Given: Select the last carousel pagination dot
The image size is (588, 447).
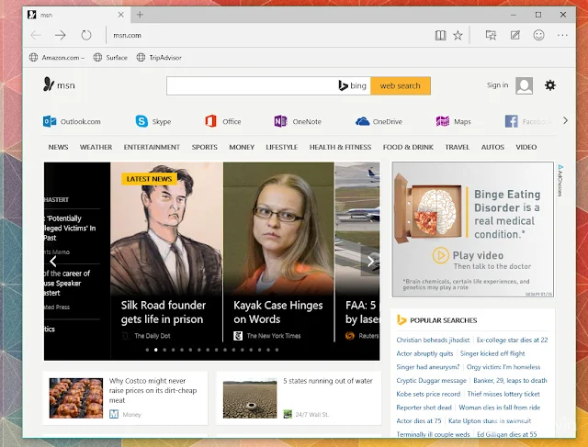Looking at the screenshot, I should tap(277, 350).
